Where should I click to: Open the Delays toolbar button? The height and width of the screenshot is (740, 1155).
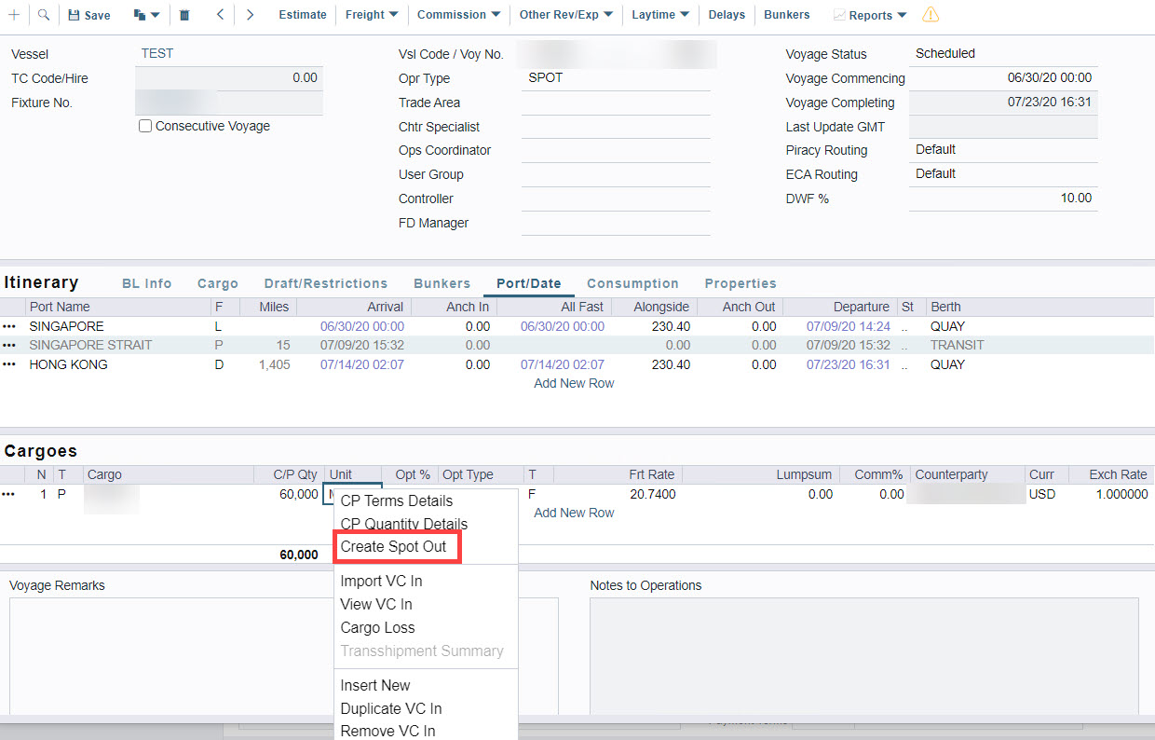click(727, 15)
